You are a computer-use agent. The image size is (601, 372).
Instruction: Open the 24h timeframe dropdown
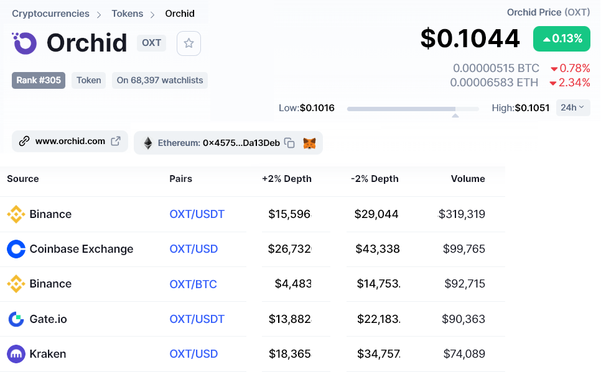572,107
